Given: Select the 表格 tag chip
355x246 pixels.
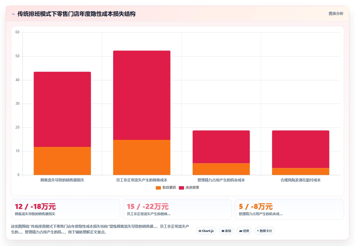Looking at the screenshot, I should [x=226, y=231].
